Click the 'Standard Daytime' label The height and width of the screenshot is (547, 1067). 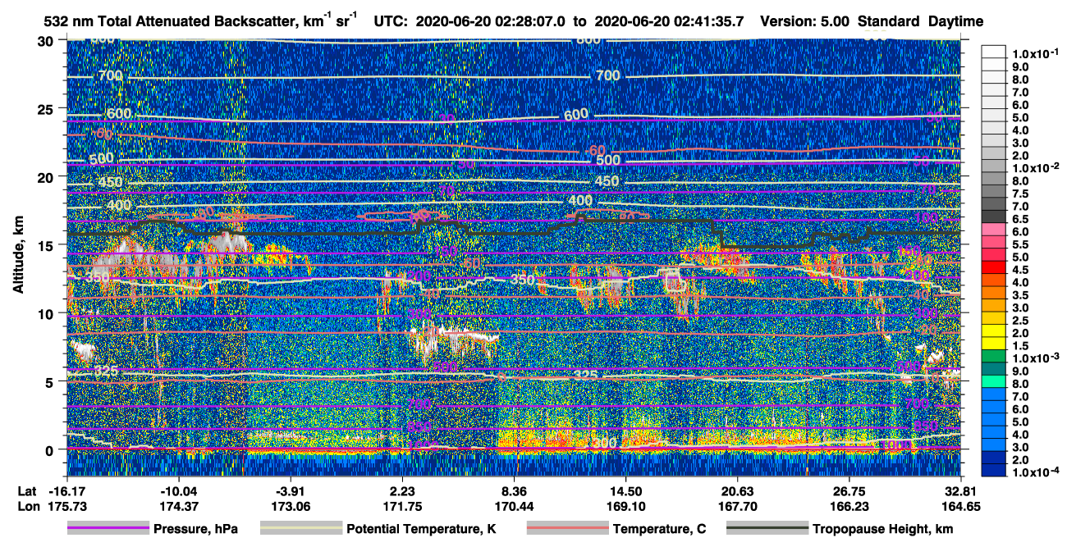(x=921, y=21)
